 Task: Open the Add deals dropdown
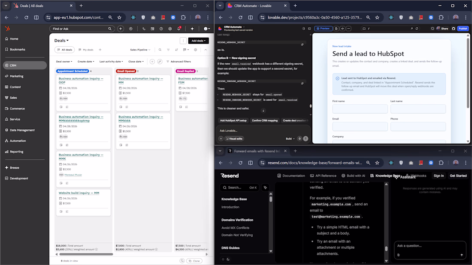pos(198,41)
